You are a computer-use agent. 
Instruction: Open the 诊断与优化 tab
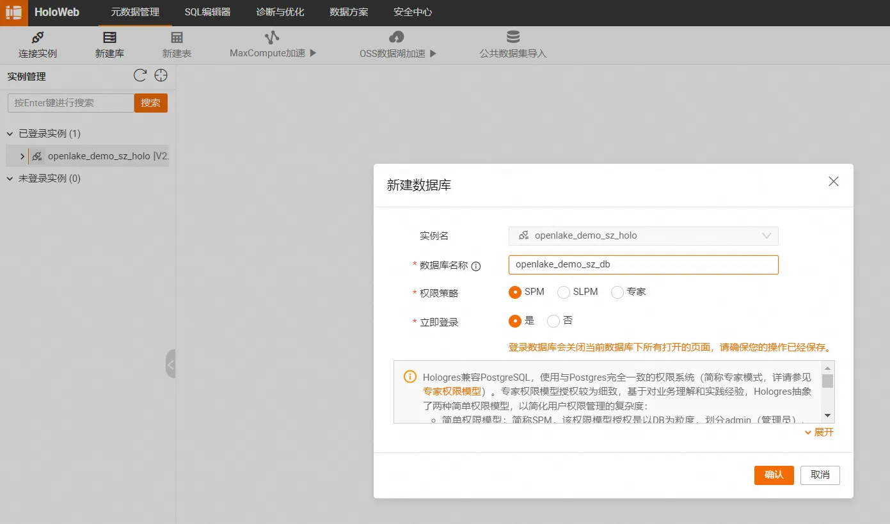coord(280,12)
